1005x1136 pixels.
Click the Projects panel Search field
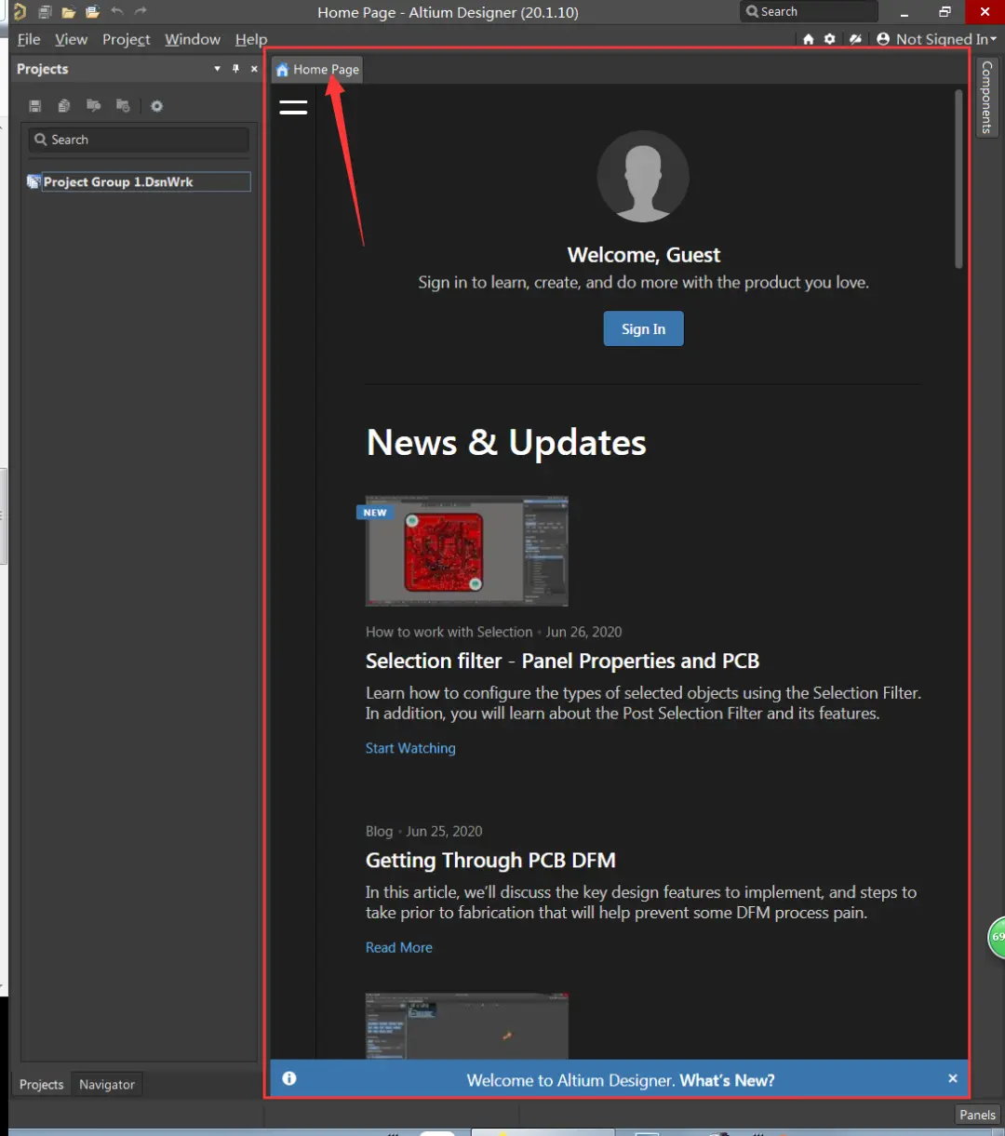[x=139, y=140]
